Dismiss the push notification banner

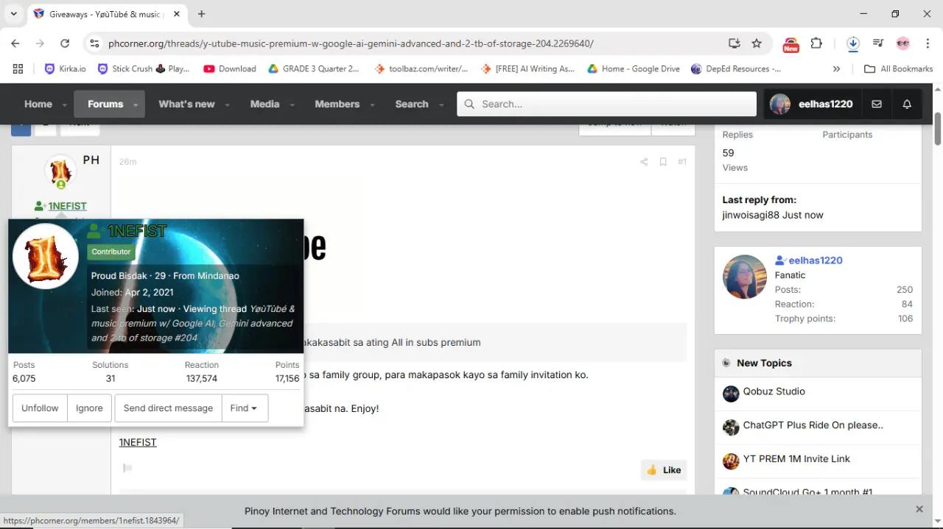(919, 509)
